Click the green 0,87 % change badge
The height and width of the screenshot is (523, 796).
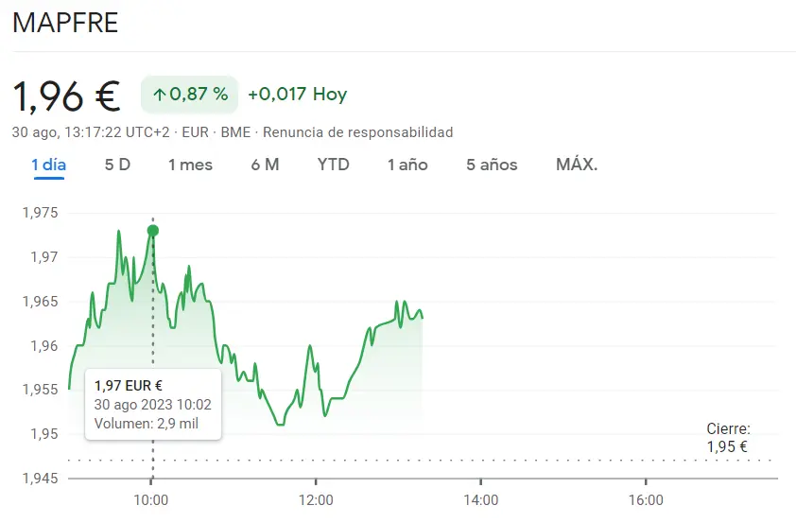[x=189, y=94]
